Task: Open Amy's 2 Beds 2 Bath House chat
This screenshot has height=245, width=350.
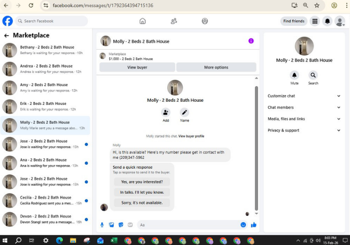Action: pos(45,88)
